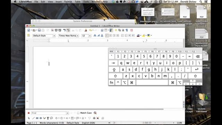
Task: Toggle Align Left paragraph button
Action: coord(107,35)
